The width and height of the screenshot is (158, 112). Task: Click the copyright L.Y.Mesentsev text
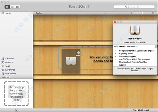[x=135, y=70]
